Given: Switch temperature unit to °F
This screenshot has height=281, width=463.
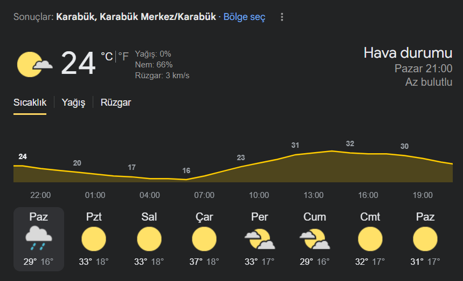Looking at the screenshot, I should pos(123,57).
